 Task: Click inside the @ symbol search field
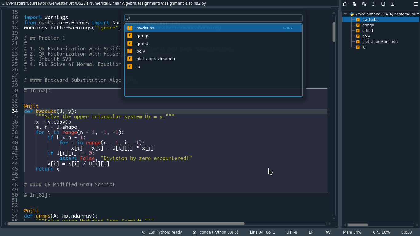pos(213,18)
